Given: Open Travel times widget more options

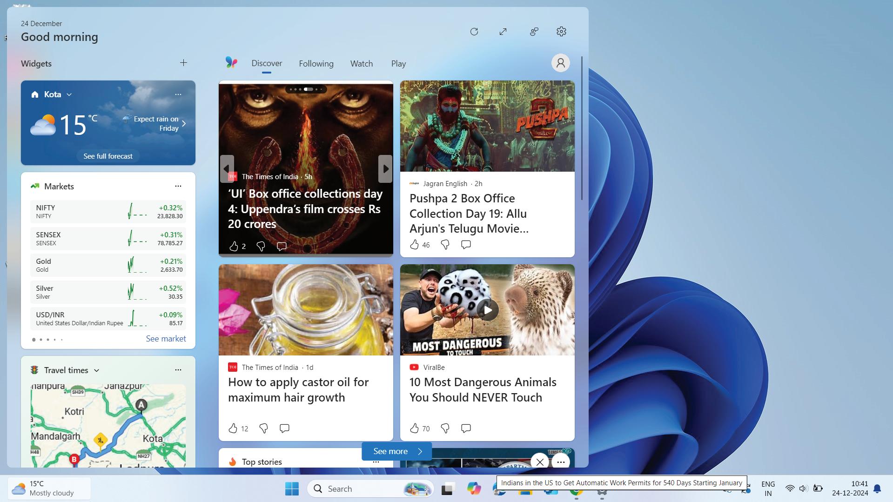Looking at the screenshot, I should point(178,370).
